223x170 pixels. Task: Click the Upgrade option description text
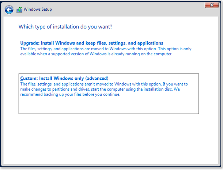[x=106, y=51]
